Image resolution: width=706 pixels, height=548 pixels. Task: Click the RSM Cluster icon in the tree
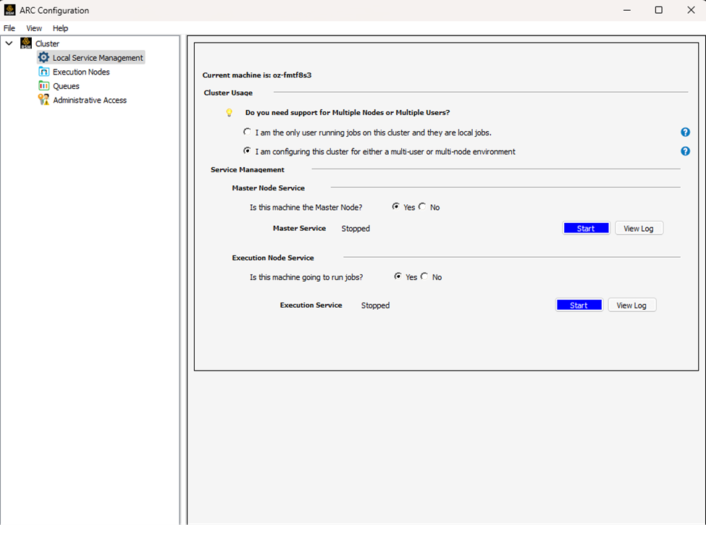click(25, 43)
